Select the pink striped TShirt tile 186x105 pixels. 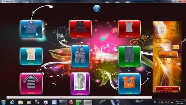[x=31, y=84]
